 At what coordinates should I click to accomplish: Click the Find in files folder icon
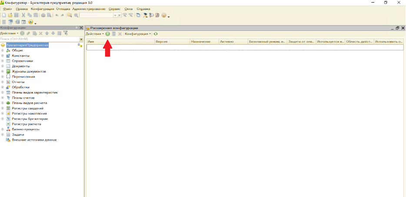coord(70,15)
